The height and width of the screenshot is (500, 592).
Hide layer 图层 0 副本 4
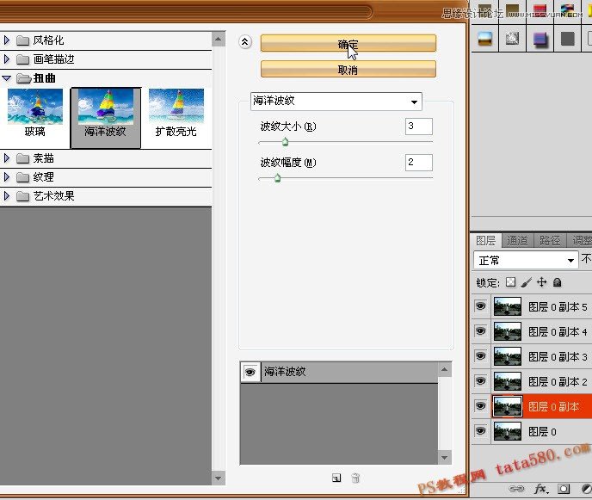coord(480,331)
